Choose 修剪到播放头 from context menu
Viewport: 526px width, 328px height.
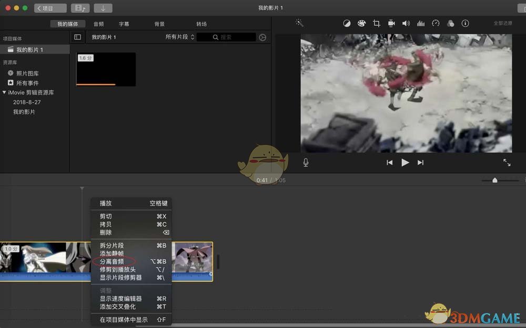(x=131, y=269)
